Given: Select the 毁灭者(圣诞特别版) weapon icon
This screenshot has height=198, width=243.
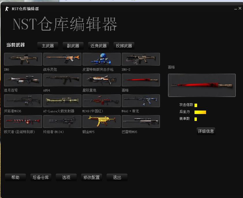Looking at the screenshot, I should coord(23,122).
